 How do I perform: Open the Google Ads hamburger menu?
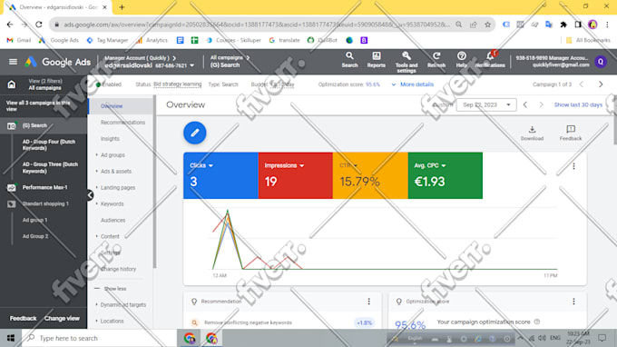point(13,62)
